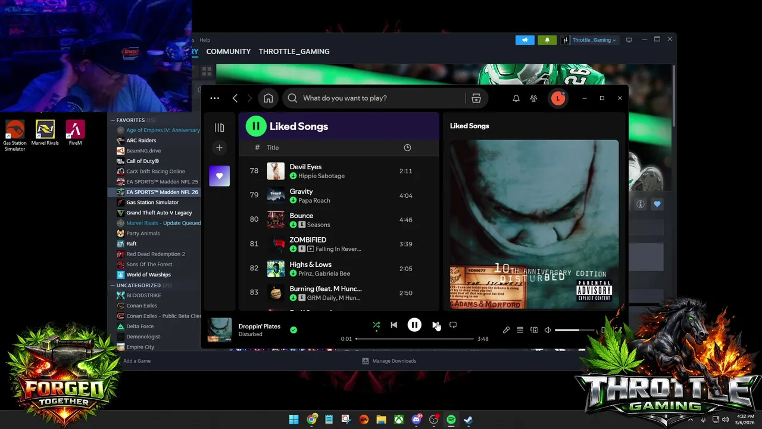Open Spotify Home
This screenshot has width=762, height=429.
click(x=268, y=98)
